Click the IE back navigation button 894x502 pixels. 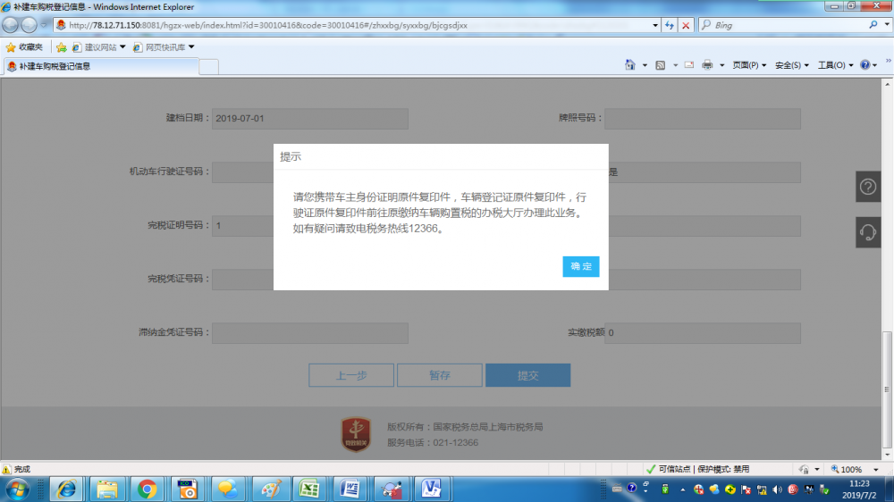tap(10, 25)
